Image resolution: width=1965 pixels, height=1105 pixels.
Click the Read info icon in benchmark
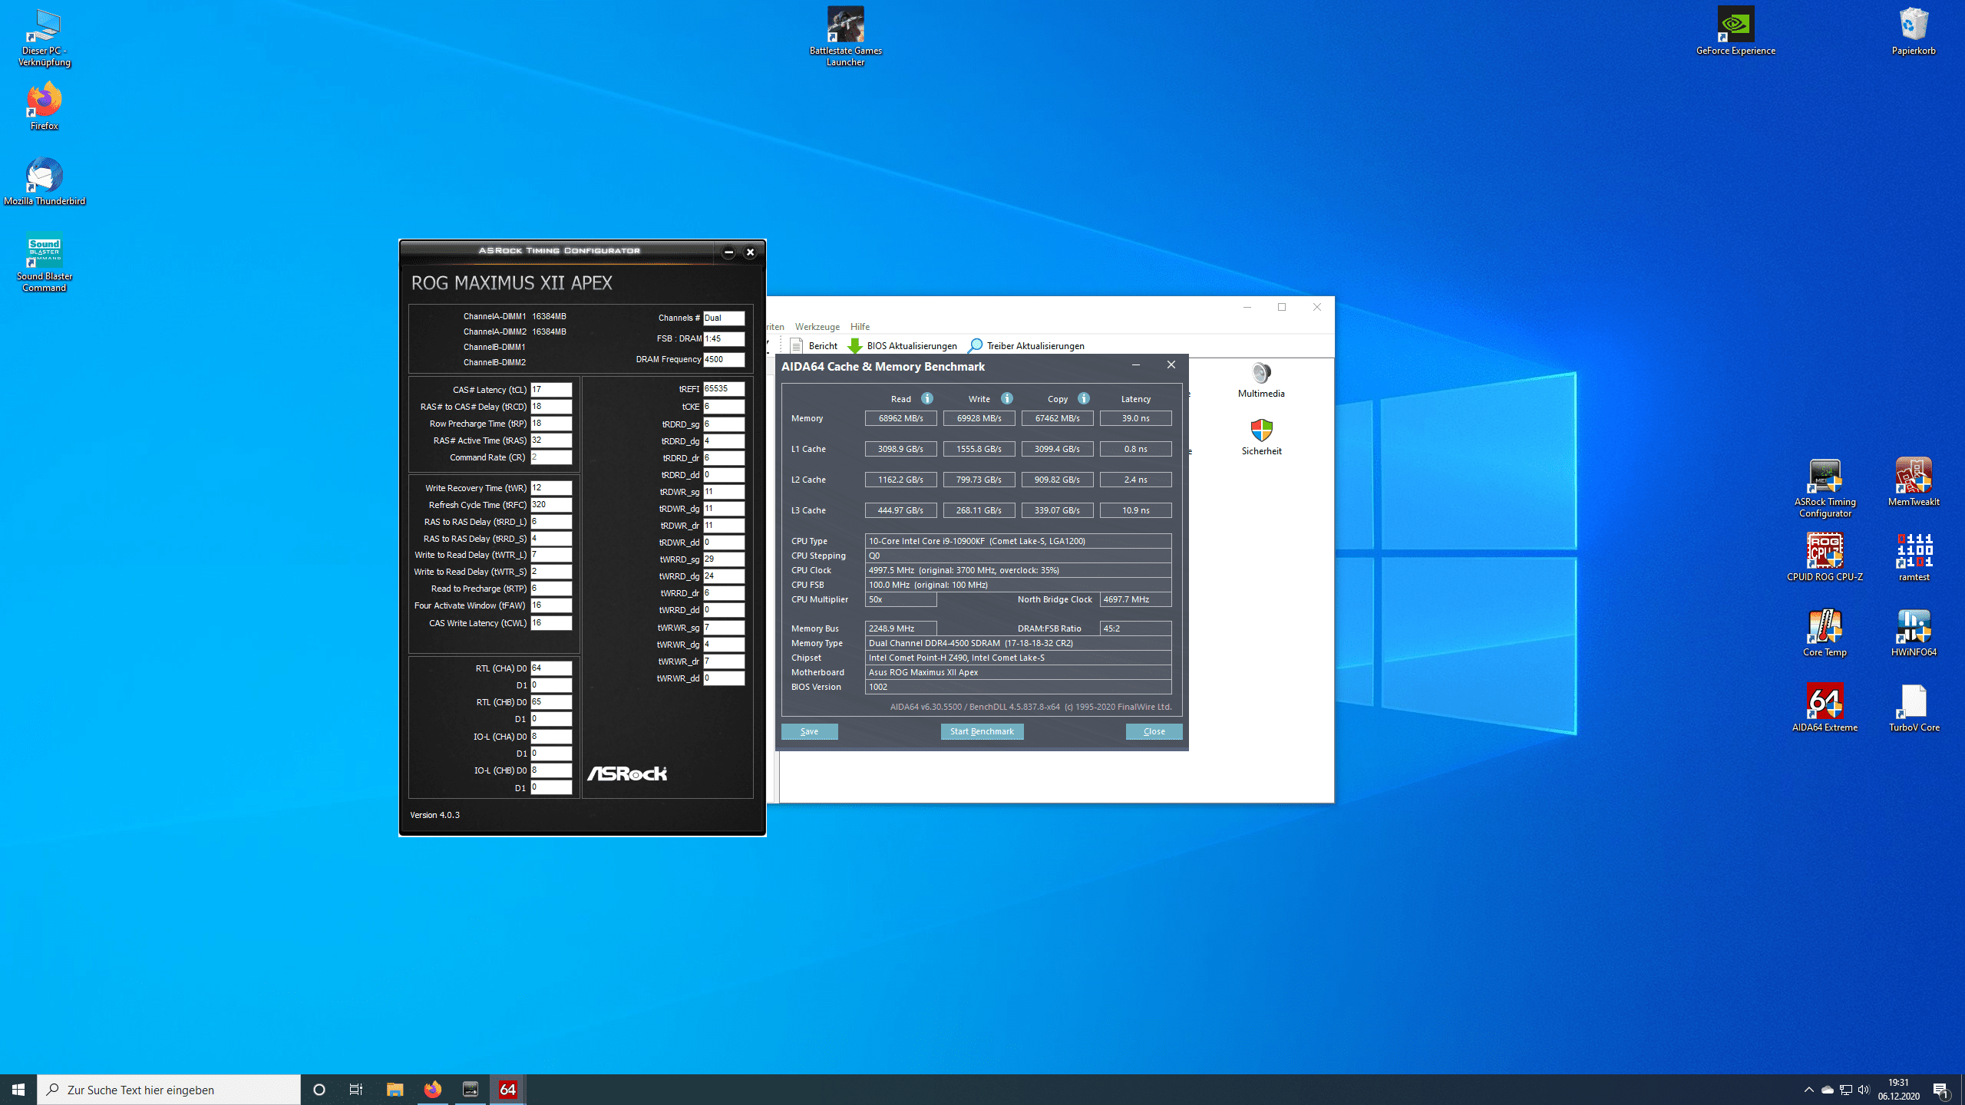click(x=927, y=398)
